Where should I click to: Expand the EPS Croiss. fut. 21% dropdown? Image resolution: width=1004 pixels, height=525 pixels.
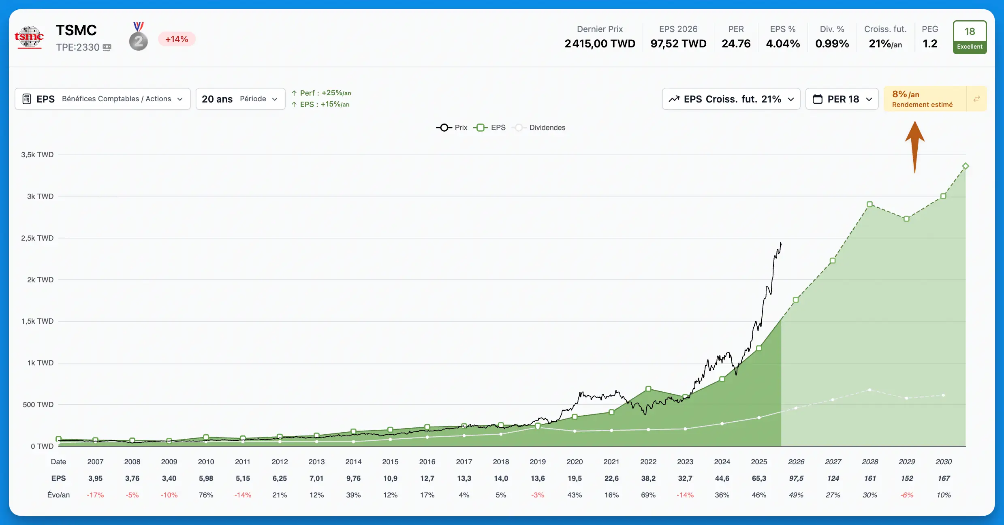(731, 99)
